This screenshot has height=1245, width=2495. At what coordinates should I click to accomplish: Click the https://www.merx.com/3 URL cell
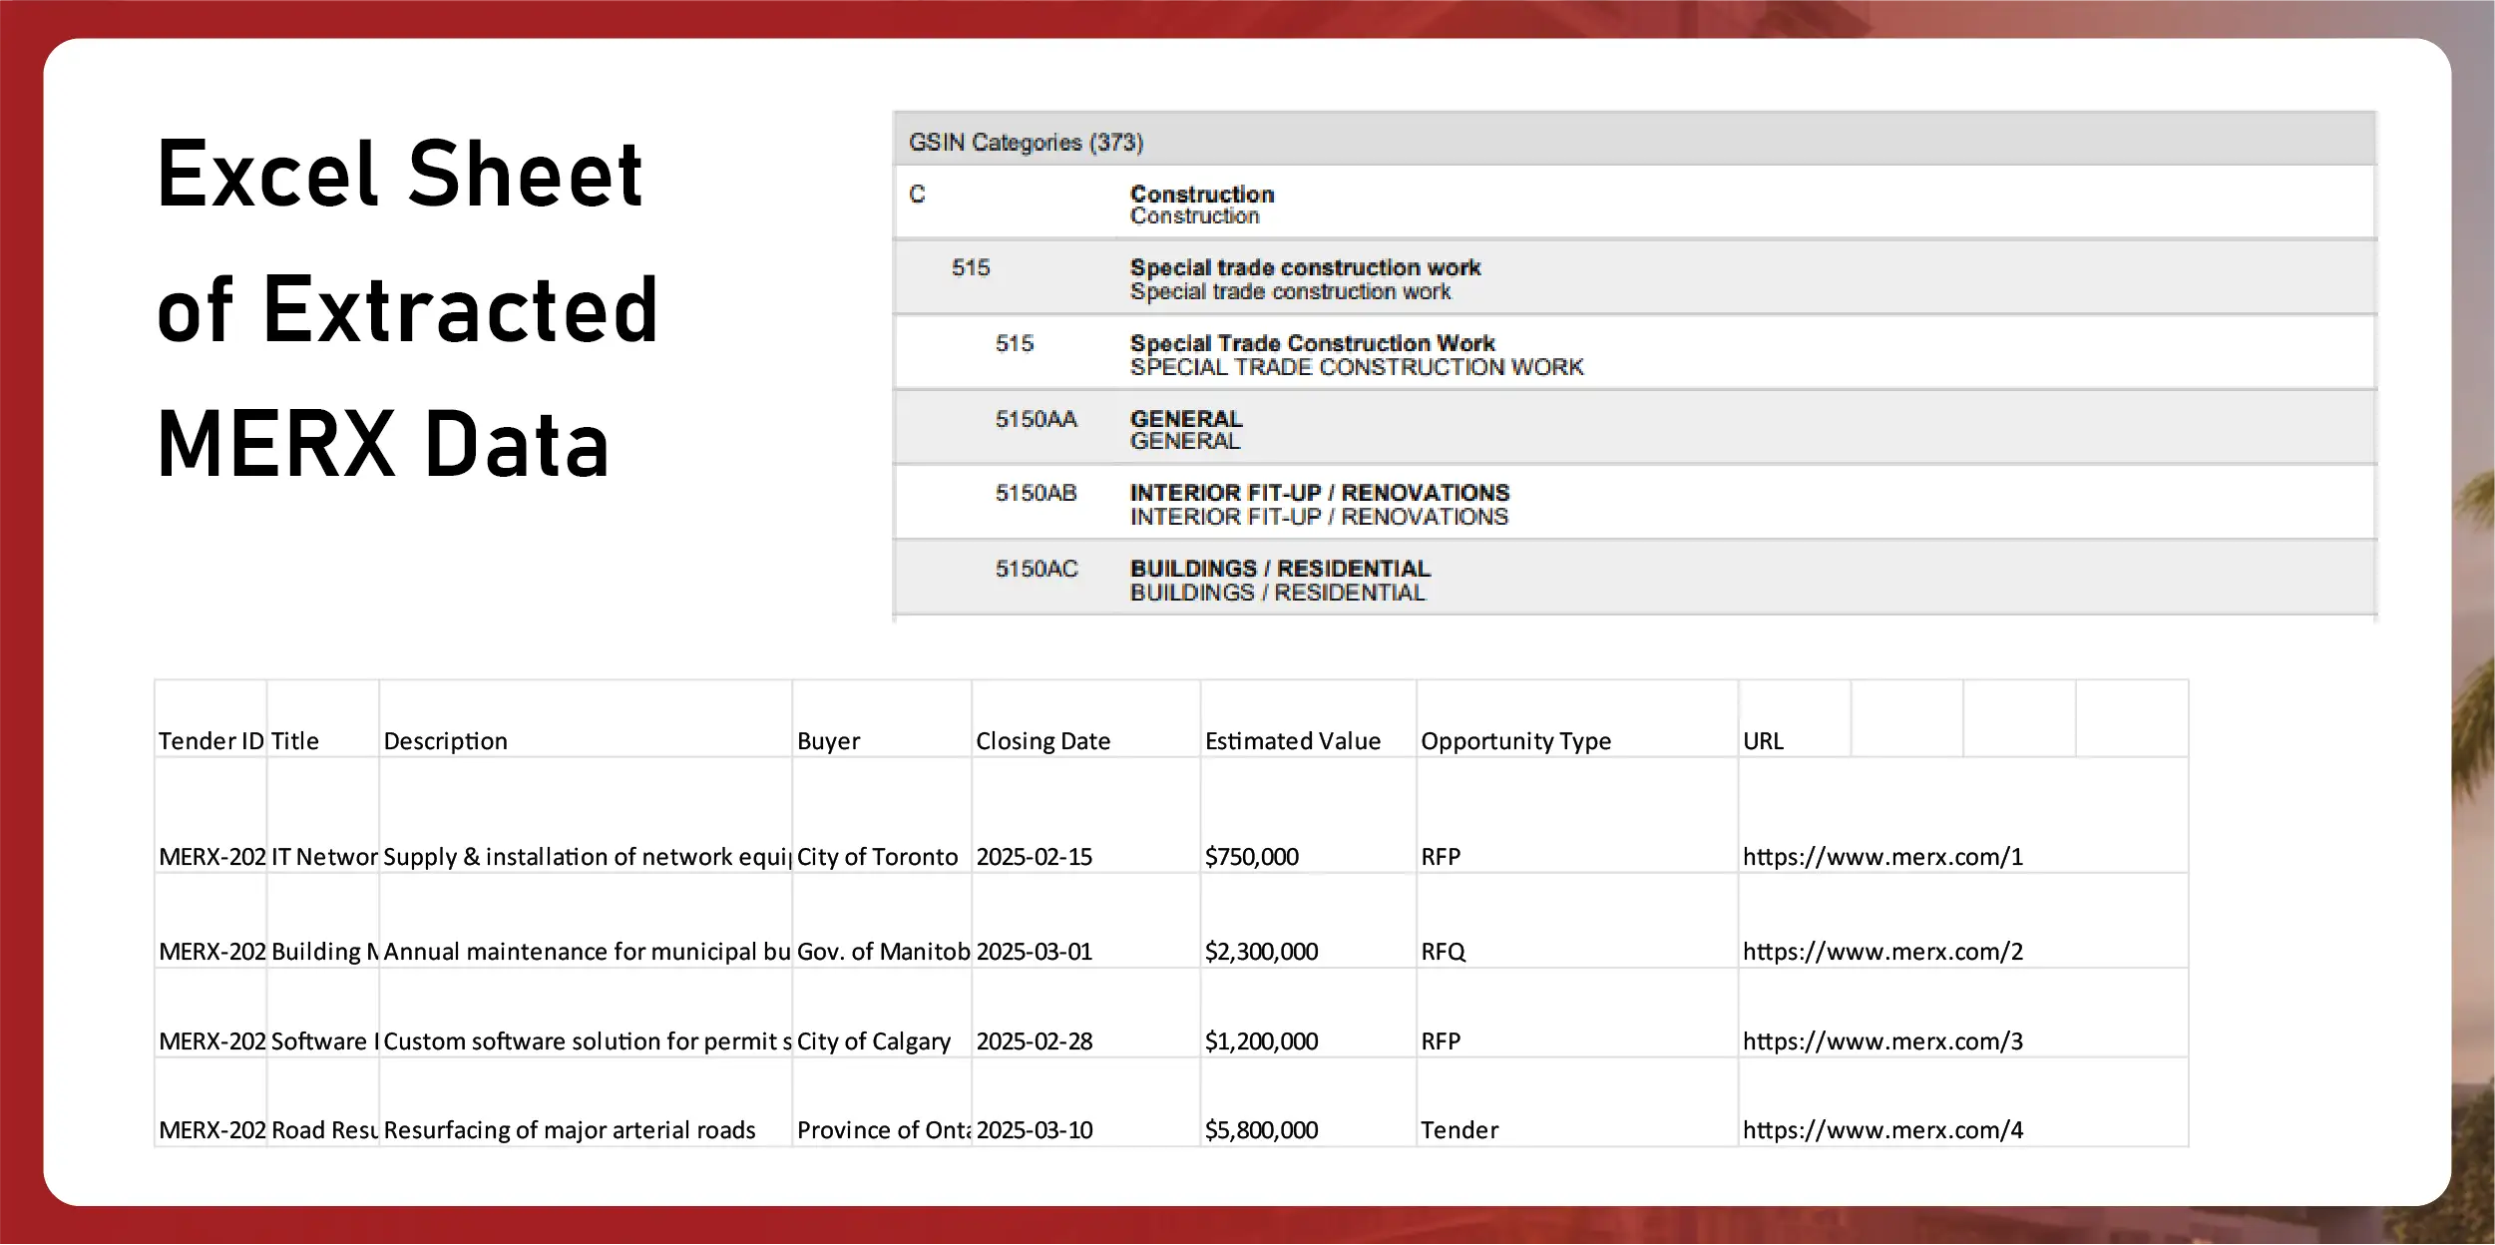tap(1881, 1041)
